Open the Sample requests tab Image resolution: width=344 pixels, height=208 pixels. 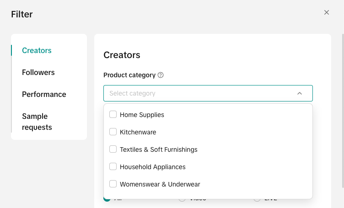[x=37, y=122]
